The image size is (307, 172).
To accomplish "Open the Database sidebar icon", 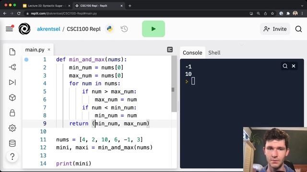I will pos(12,143).
